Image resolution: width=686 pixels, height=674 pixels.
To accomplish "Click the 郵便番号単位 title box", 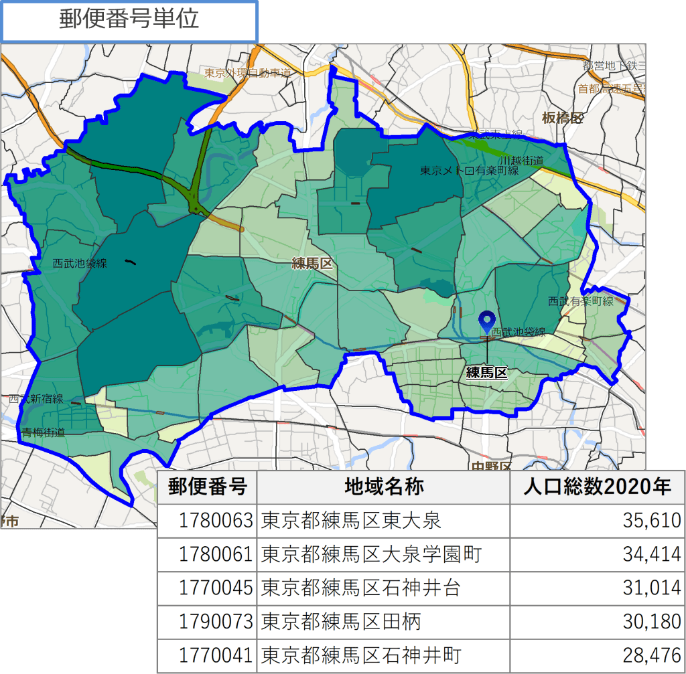I will [x=129, y=21].
